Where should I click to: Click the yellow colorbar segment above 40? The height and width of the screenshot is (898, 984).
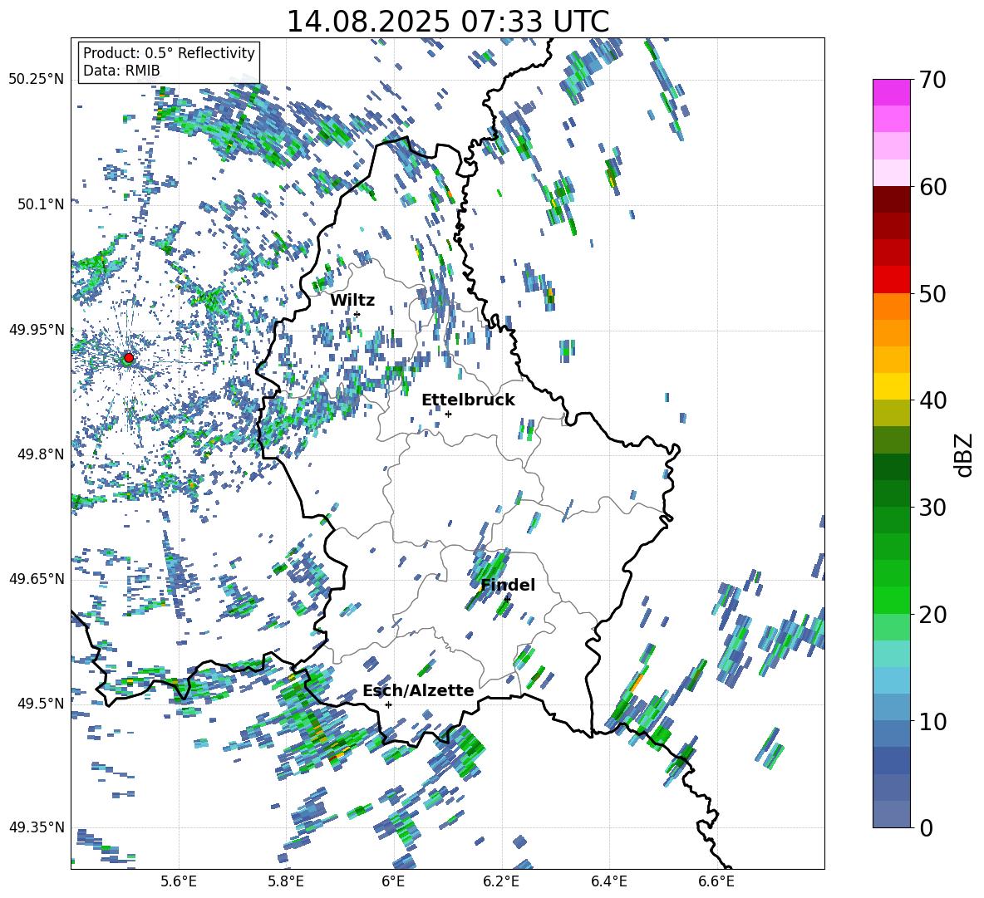click(x=891, y=386)
